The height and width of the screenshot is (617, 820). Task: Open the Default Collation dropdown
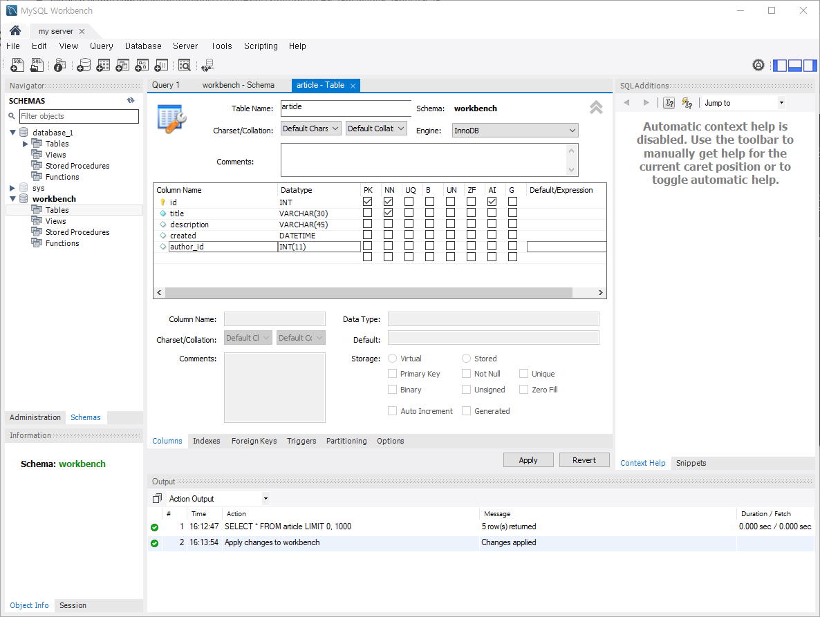pos(376,129)
